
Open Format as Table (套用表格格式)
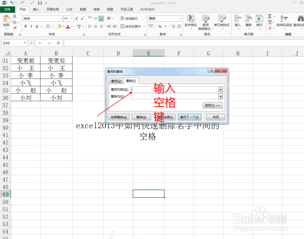(206, 22)
